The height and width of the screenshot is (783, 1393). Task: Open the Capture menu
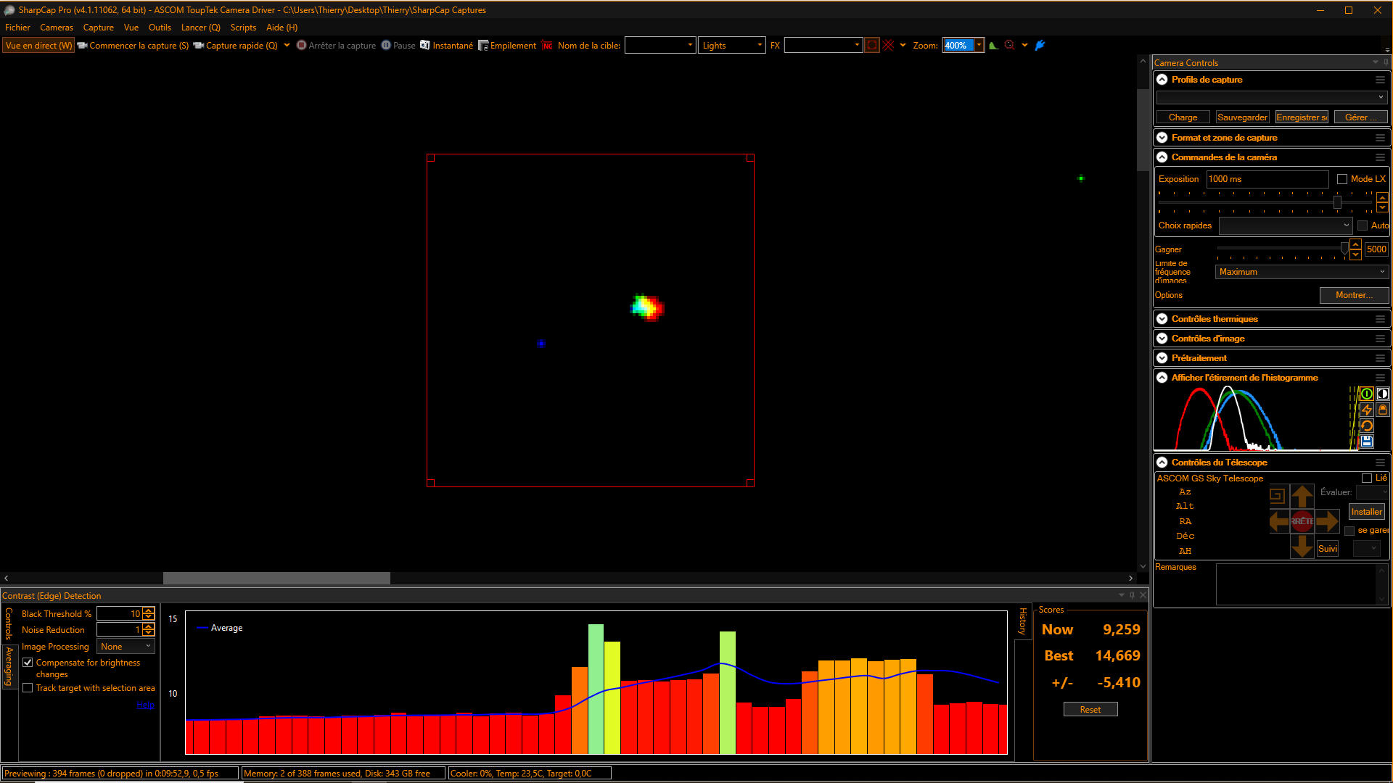98,28
